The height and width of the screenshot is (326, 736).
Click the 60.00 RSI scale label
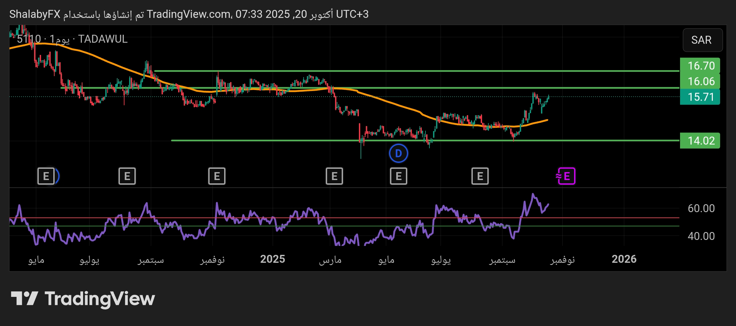(x=701, y=209)
